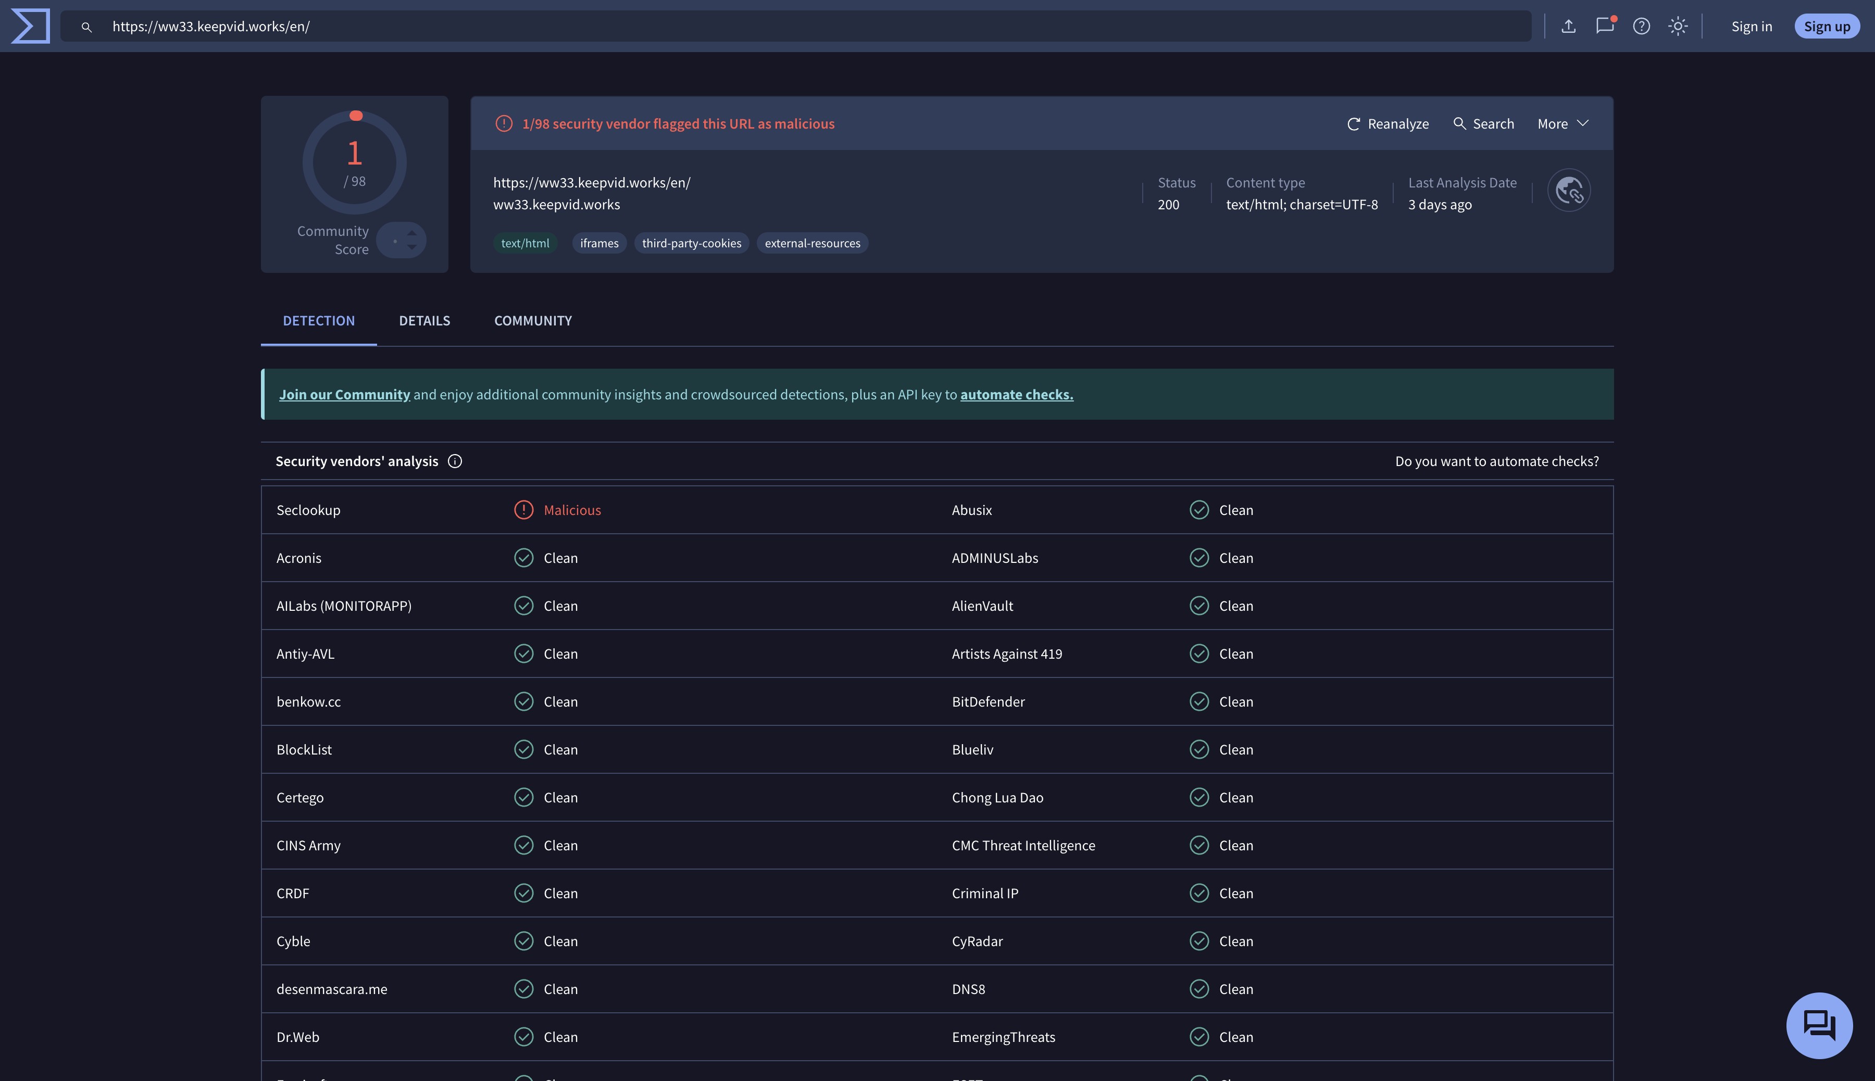
Task: Click the Malicious verdict text for Seclookup
Action: pyautogui.click(x=572, y=510)
